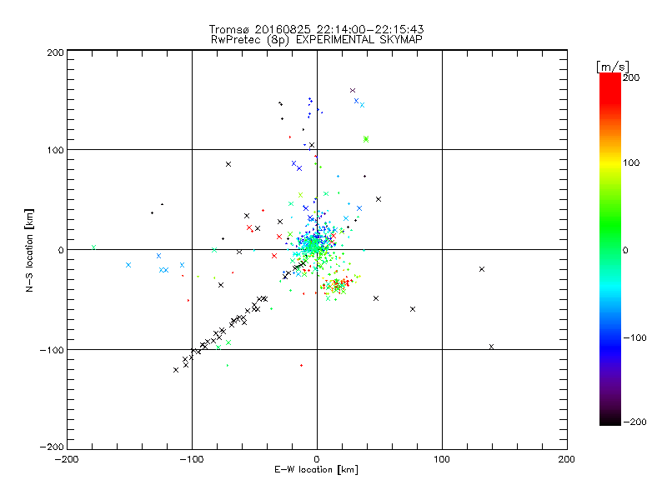This screenshot has width=667, height=500.
Task: Click the N-S axis tick label "-100"
Action: tap(52, 351)
